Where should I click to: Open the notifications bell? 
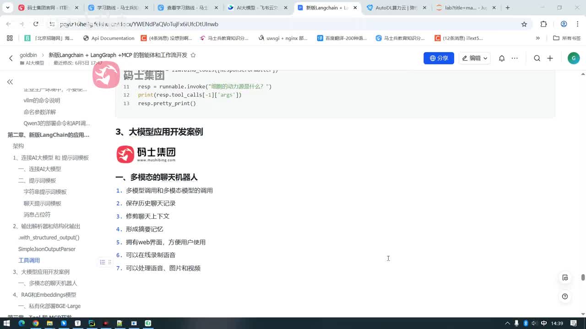pos(502,58)
